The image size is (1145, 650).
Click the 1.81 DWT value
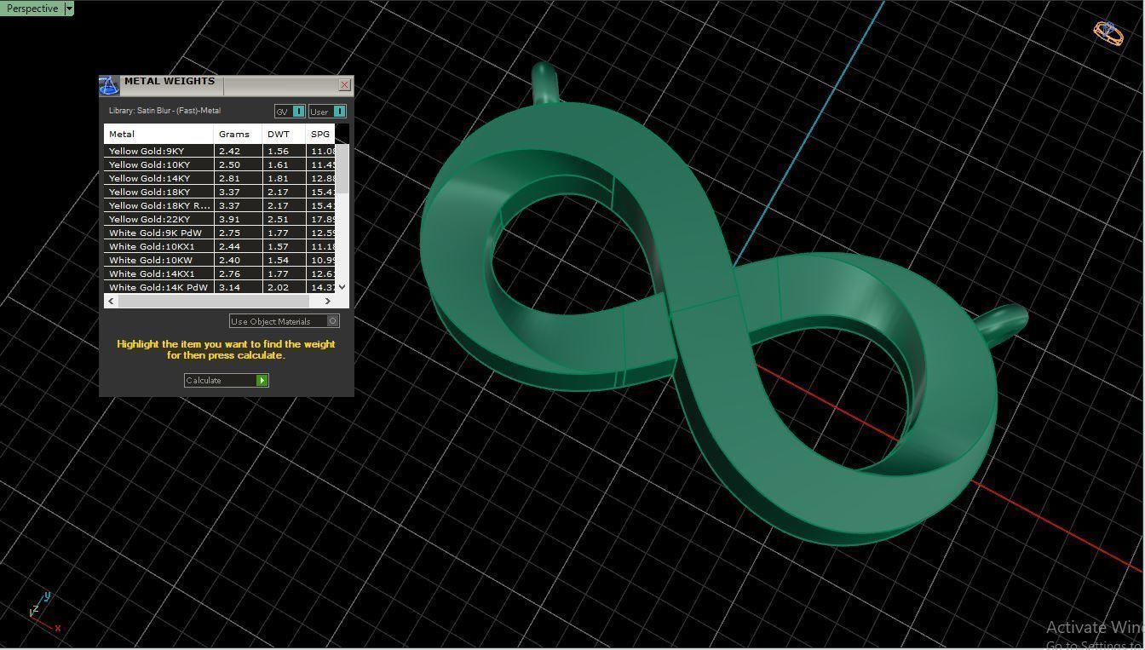click(278, 178)
